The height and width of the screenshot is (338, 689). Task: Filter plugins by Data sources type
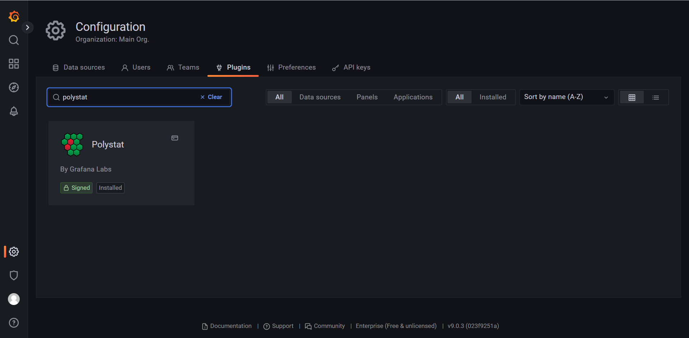coord(320,97)
